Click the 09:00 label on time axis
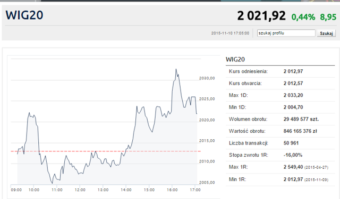This screenshot has height=199, width=340. (16, 189)
